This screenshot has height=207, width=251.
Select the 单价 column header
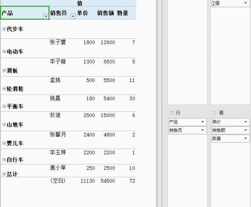point(82,13)
